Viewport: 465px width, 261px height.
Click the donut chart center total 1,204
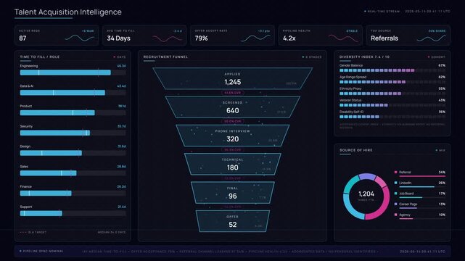tap(366, 194)
